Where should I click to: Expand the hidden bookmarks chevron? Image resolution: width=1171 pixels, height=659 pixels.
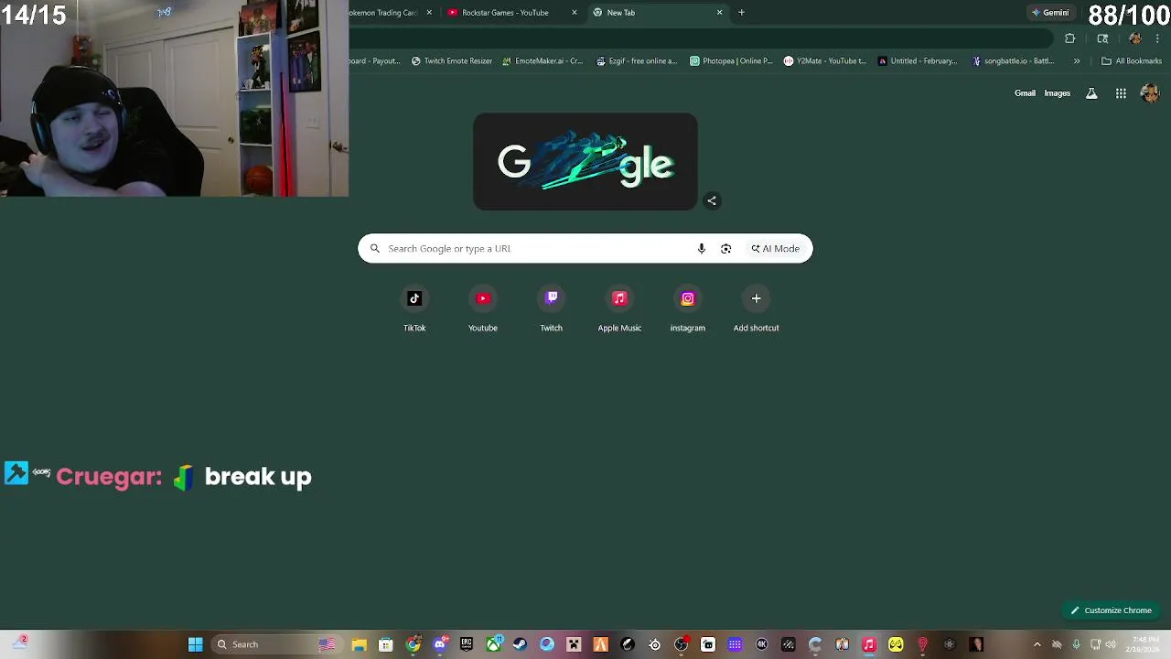coord(1077,61)
